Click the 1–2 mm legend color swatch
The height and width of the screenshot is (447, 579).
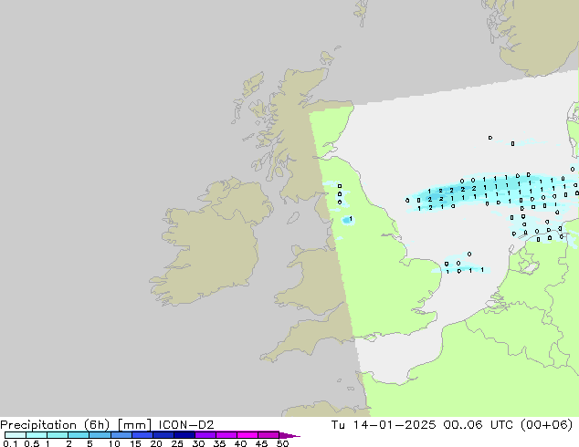coord(58,435)
